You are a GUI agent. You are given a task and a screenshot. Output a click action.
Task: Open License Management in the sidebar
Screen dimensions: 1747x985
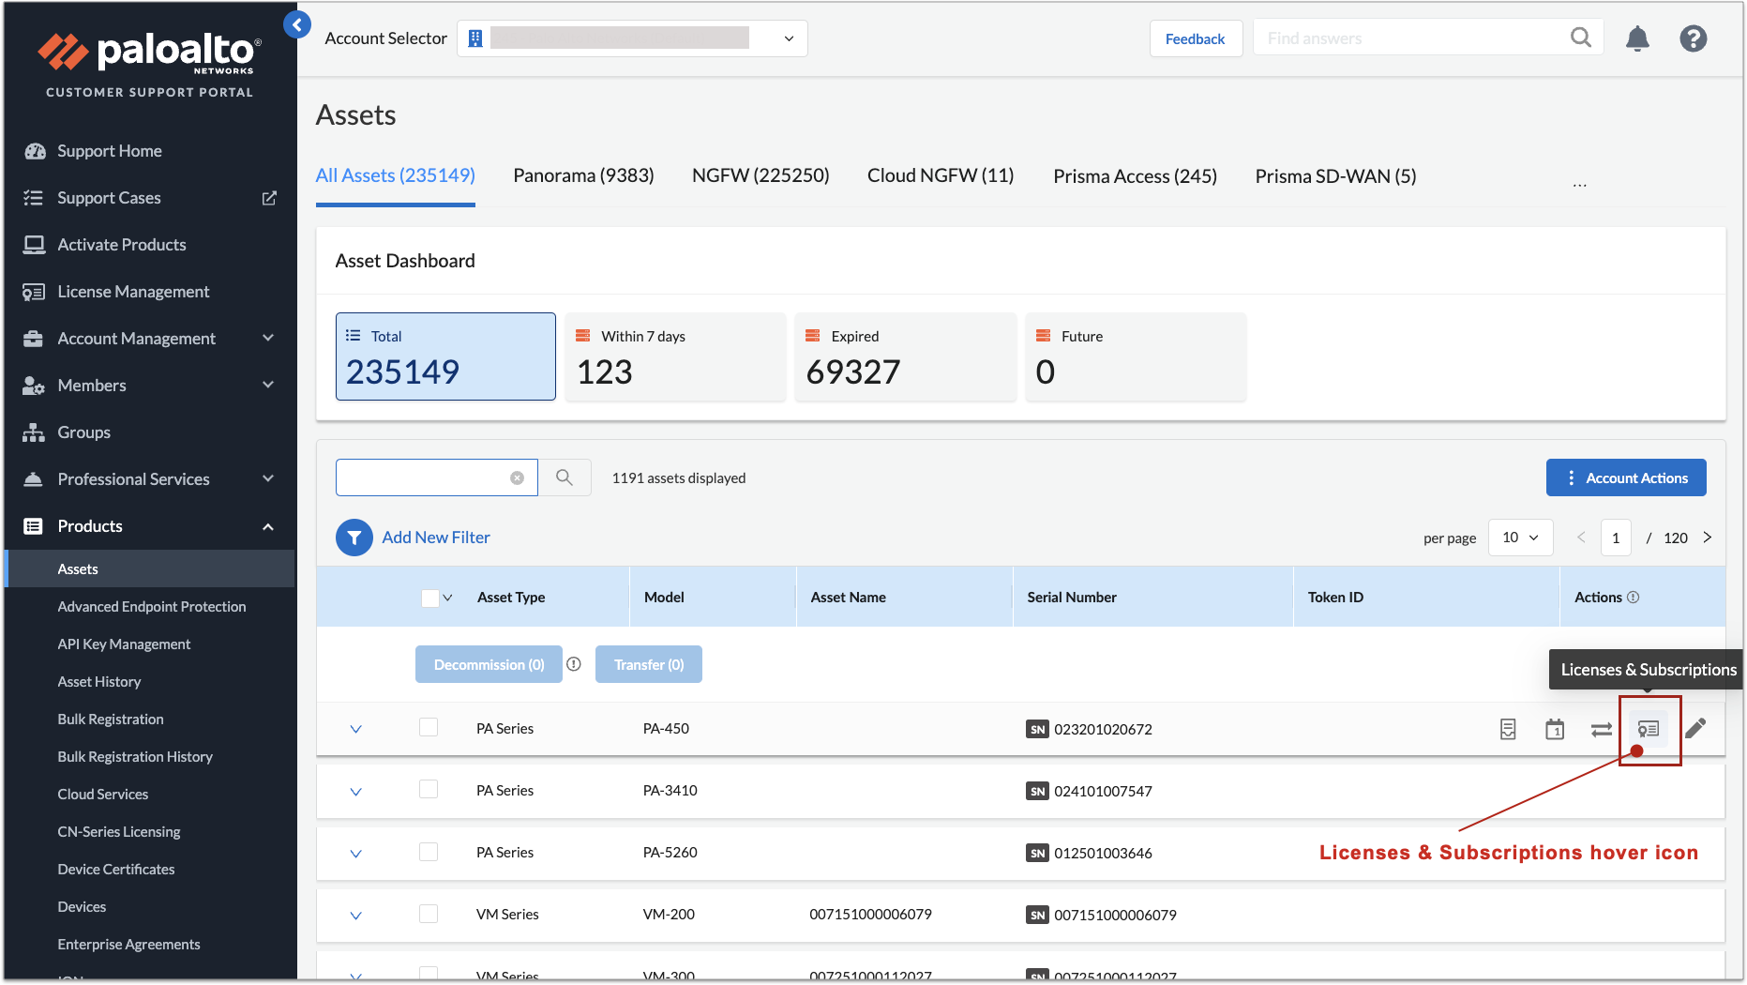[x=133, y=292]
